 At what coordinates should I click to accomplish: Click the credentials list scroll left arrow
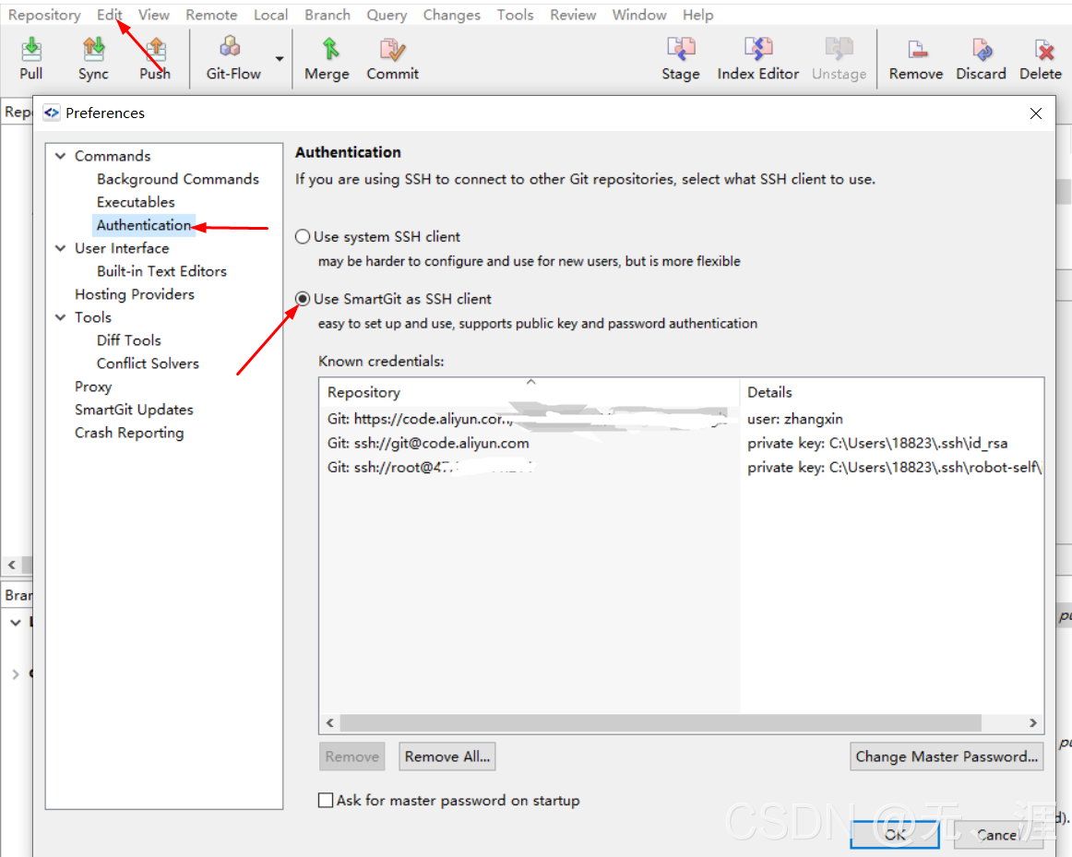[330, 722]
